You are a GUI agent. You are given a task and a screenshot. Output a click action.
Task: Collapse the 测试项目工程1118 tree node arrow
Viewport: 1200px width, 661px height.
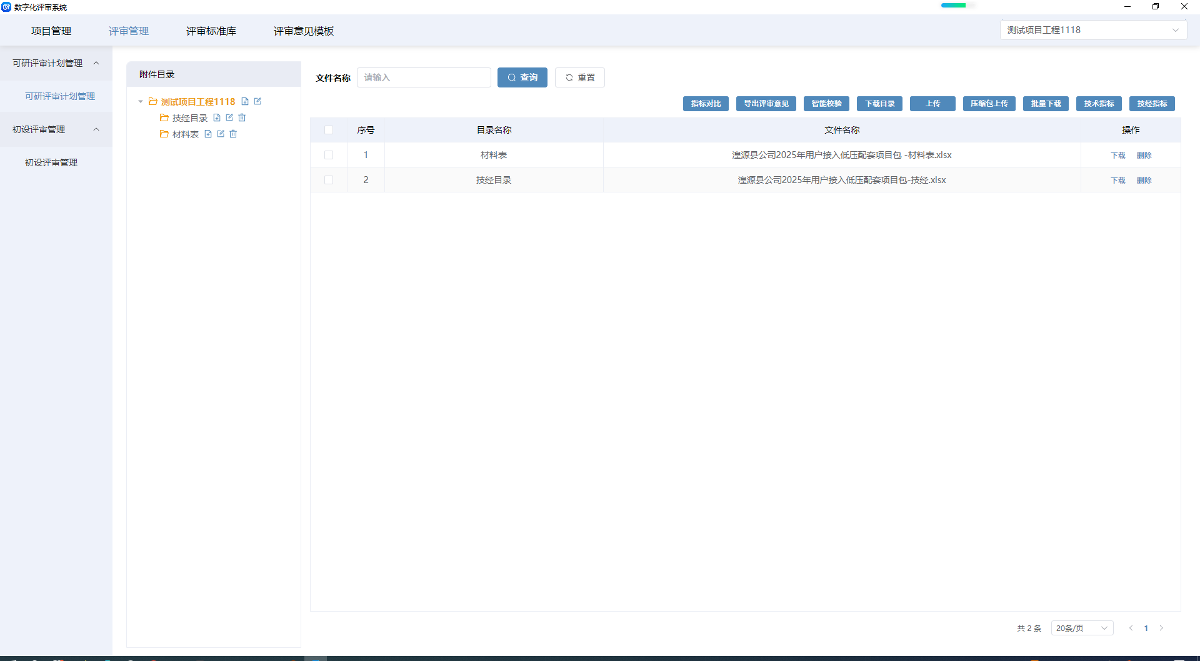pyautogui.click(x=141, y=102)
